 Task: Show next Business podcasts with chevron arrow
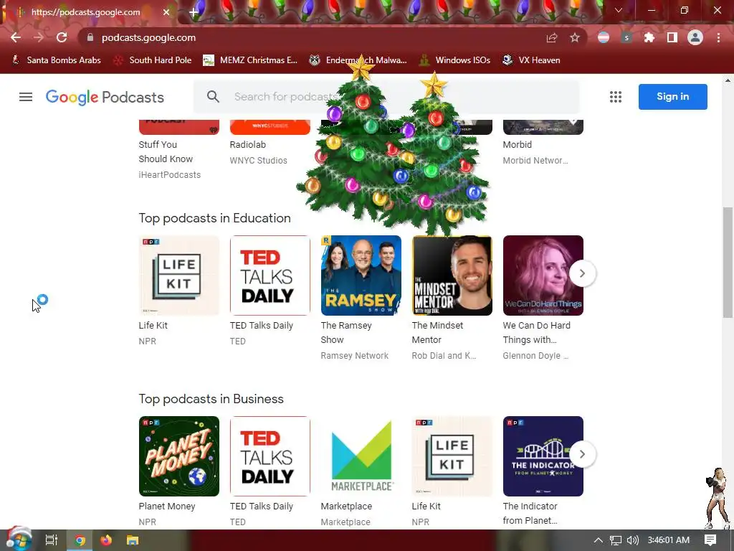pos(582,454)
